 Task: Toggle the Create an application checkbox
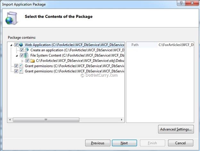(22, 50)
